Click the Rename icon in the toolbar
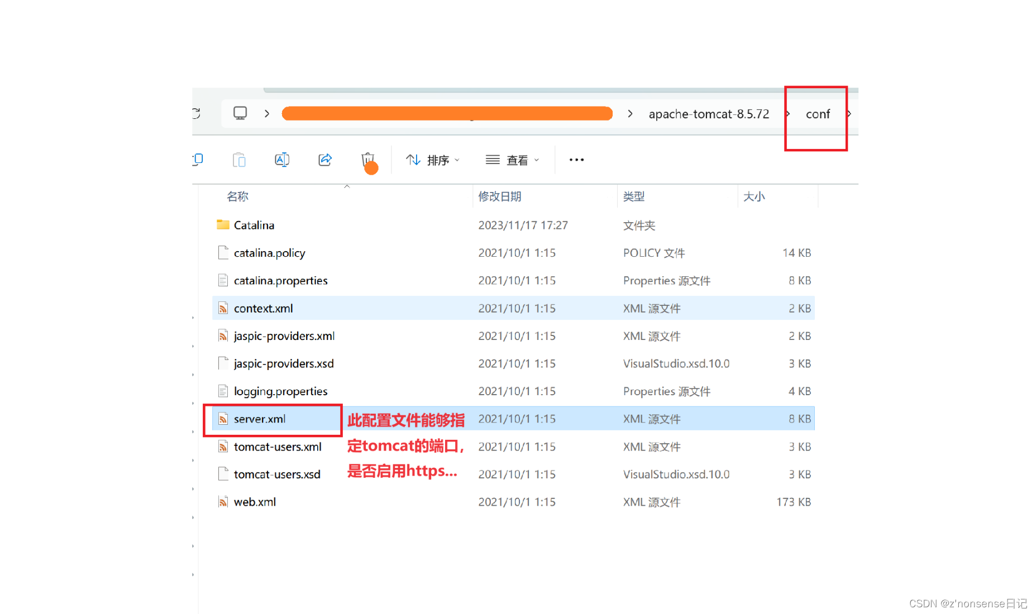 (x=282, y=160)
